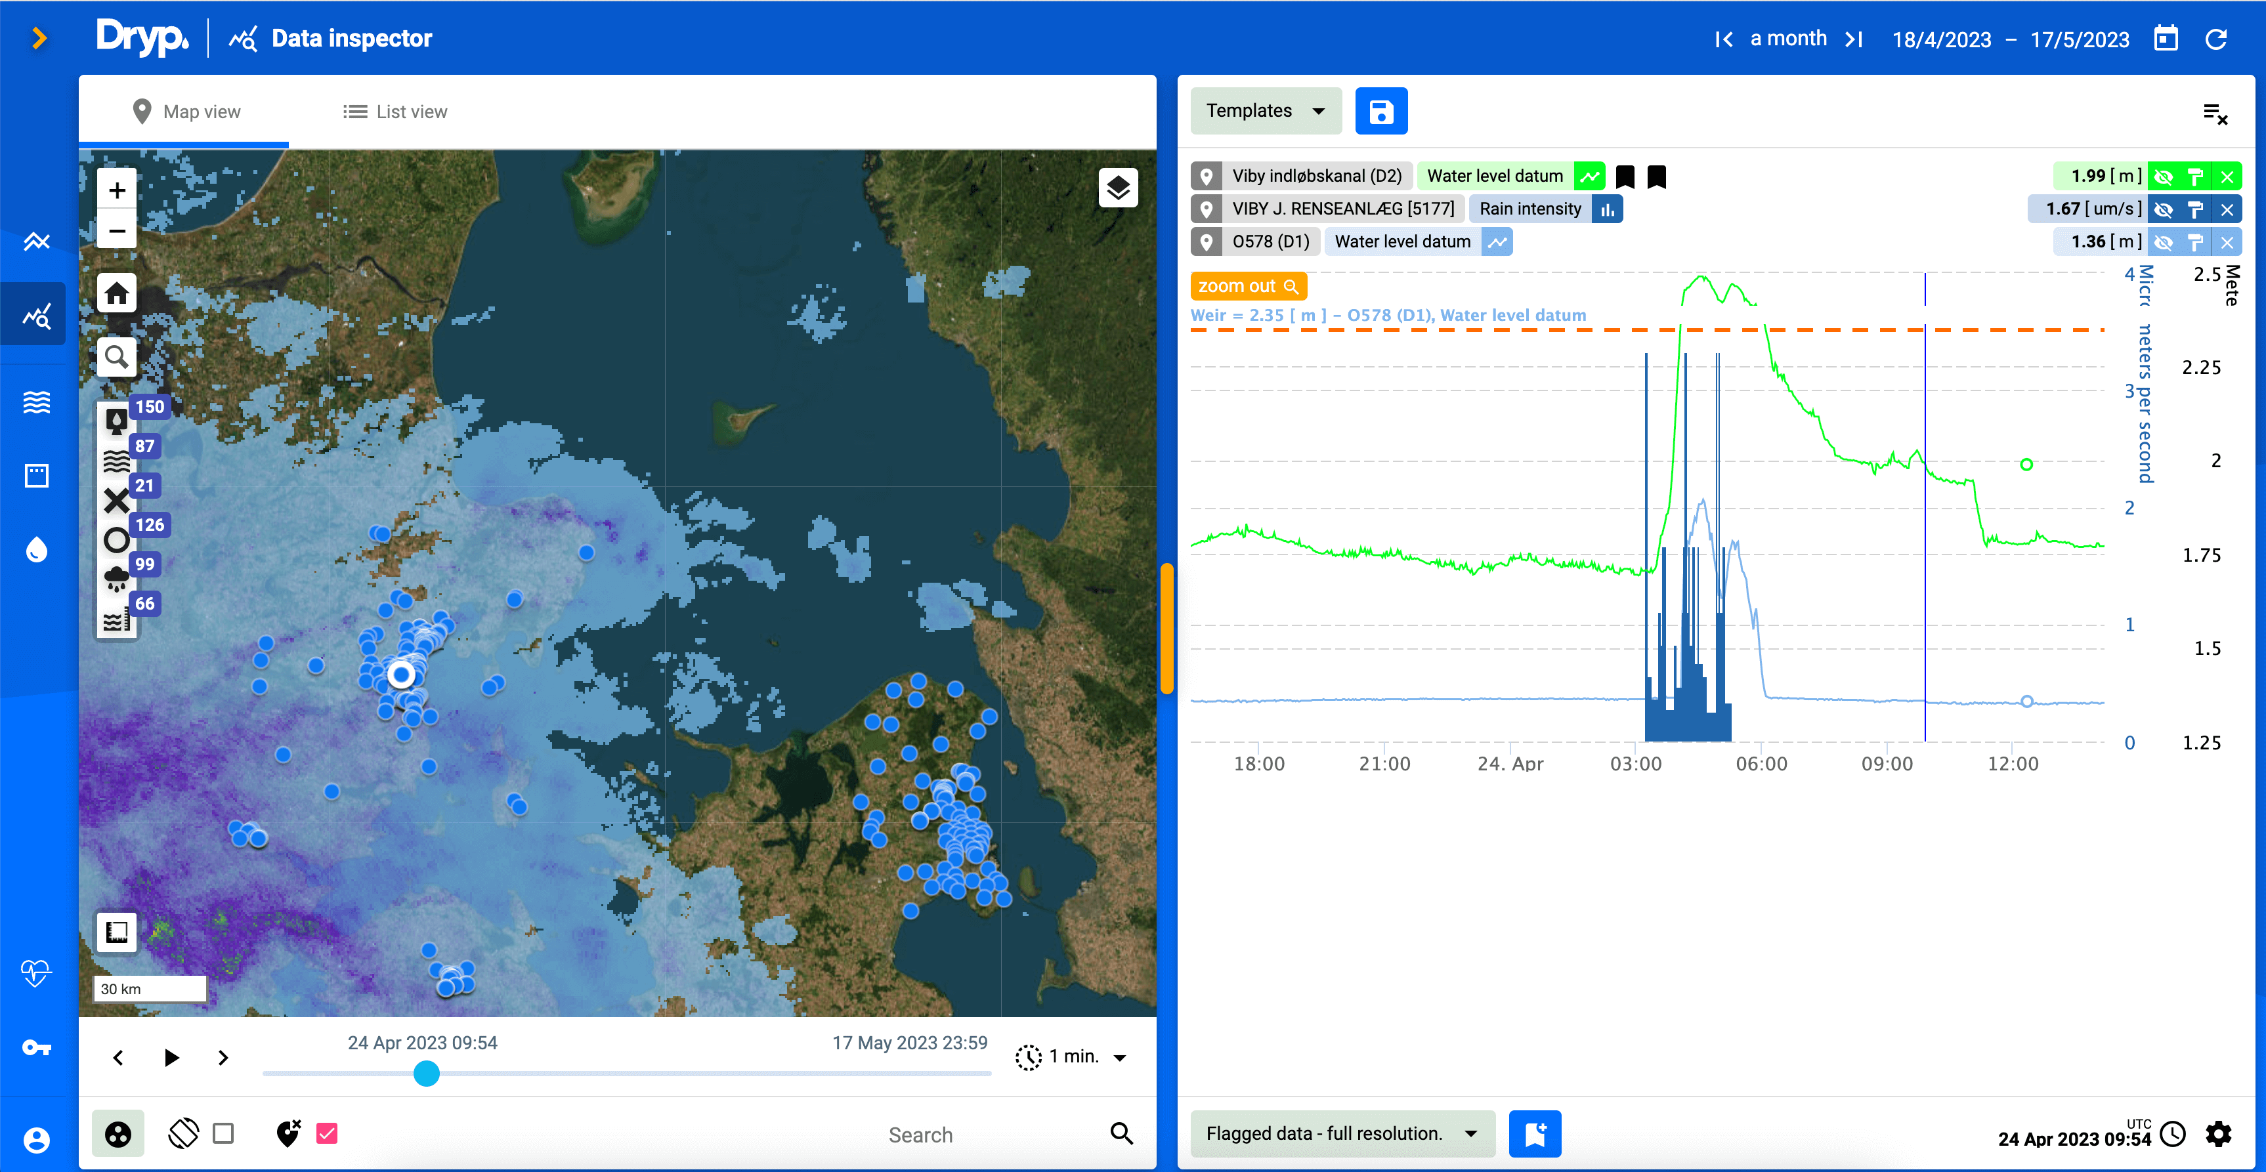The image size is (2266, 1172).
Task: Hide the O578 (D1) 1.36 m series
Action: pyautogui.click(x=2164, y=241)
